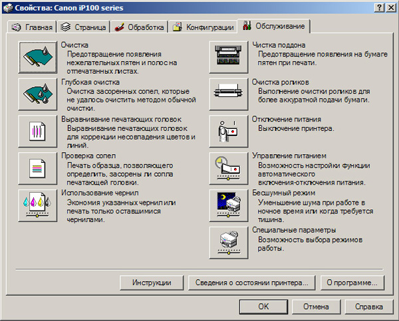Click the 'Очистка роликов' heading text
Screen dimensions: 399x321
pos(281,82)
